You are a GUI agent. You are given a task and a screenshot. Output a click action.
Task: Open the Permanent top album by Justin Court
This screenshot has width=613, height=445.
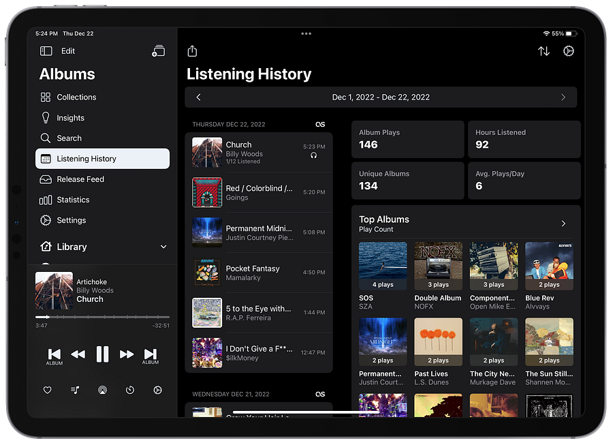(x=383, y=352)
